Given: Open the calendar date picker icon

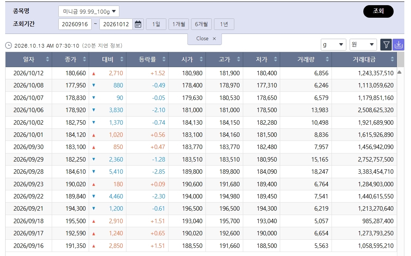Looking at the screenshot, I should click(x=138, y=24).
